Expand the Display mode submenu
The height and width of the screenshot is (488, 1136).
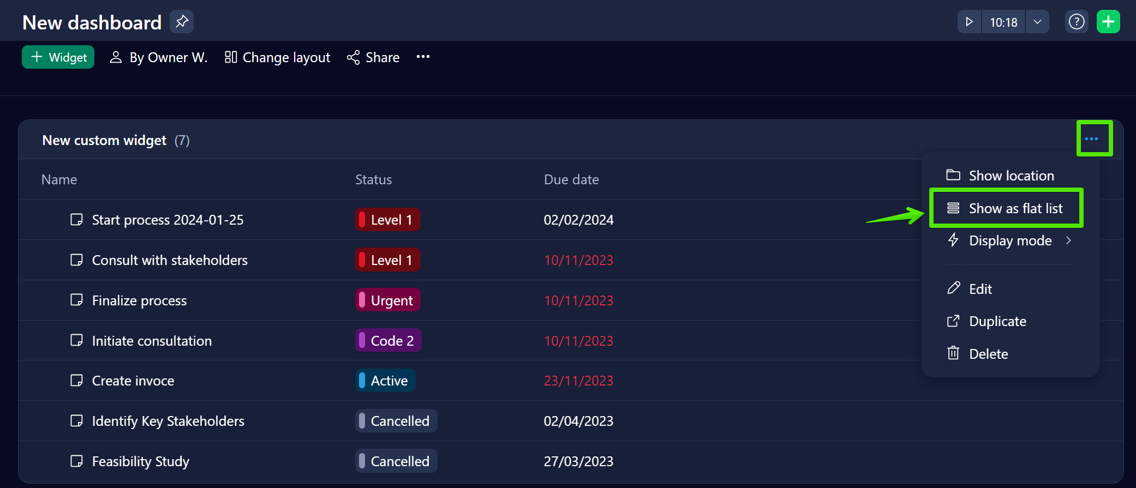[x=1010, y=240]
